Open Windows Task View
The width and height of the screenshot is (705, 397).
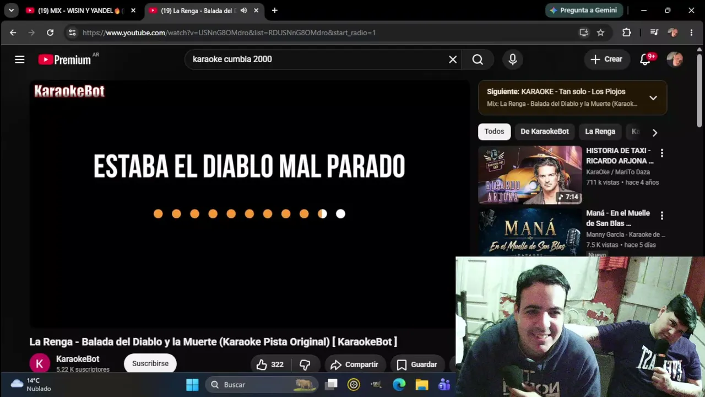pos(331,384)
